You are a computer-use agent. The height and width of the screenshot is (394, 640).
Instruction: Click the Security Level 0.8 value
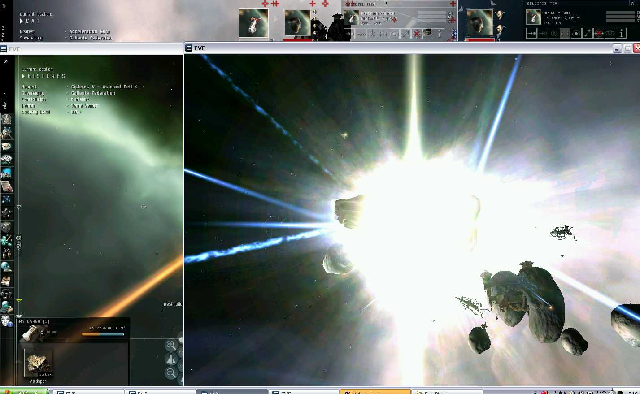pyautogui.click(x=74, y=112)
